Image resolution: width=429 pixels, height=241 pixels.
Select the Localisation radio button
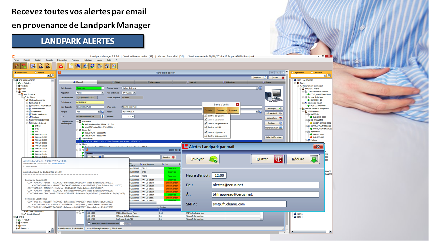tap(15, 72)
